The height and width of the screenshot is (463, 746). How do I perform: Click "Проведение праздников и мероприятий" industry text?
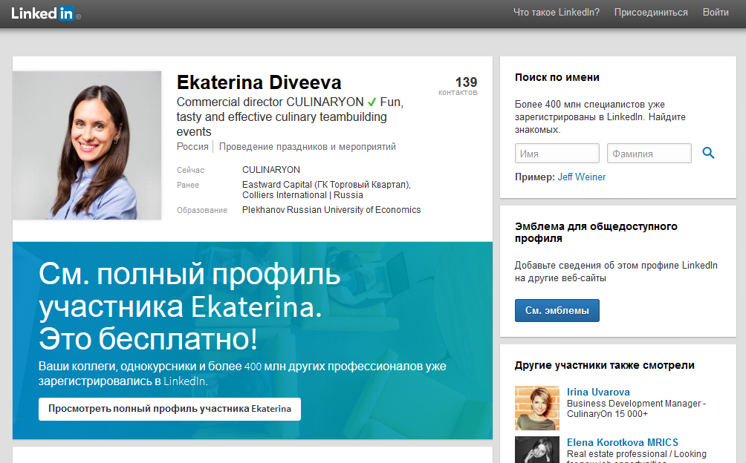pos(308,147)
